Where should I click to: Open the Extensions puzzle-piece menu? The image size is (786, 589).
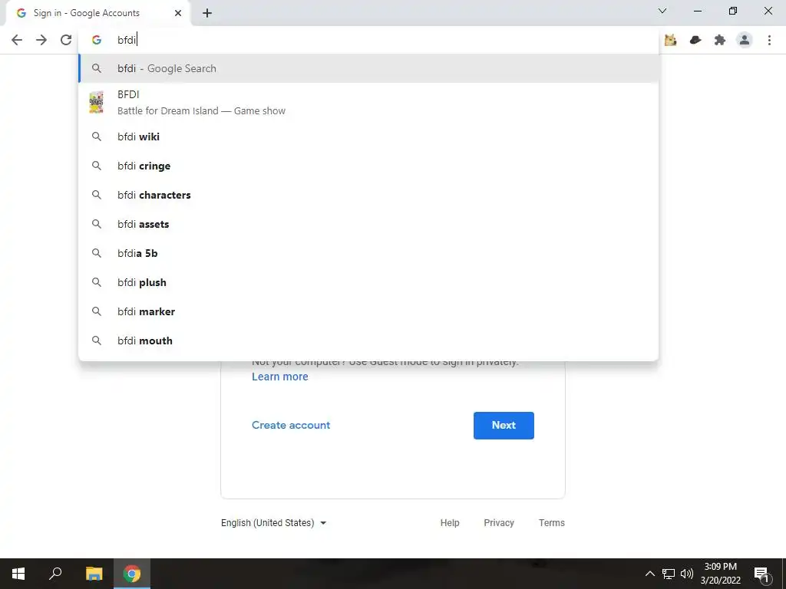[x=720, y=40]
